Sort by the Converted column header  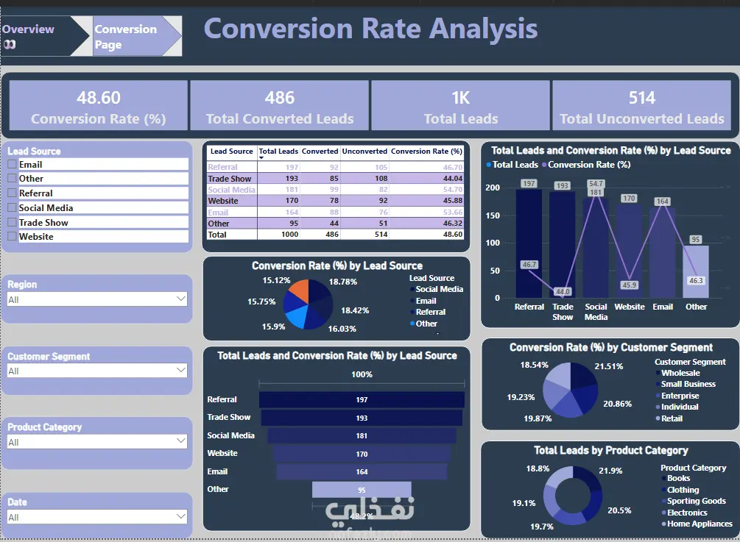pyautogui.click(x=320, y=151)
